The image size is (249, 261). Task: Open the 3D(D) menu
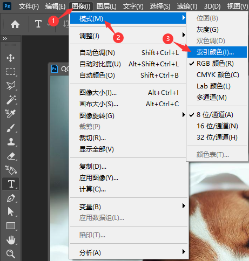[212, 6]
